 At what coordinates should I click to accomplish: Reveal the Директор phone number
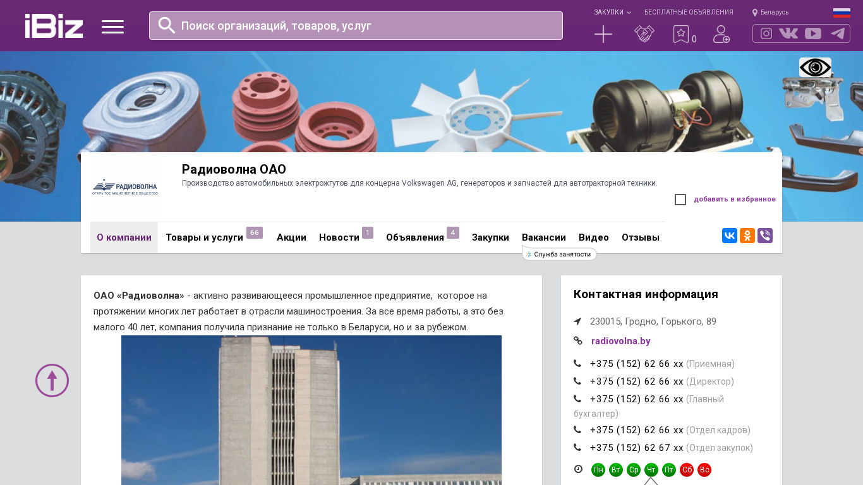637,381
